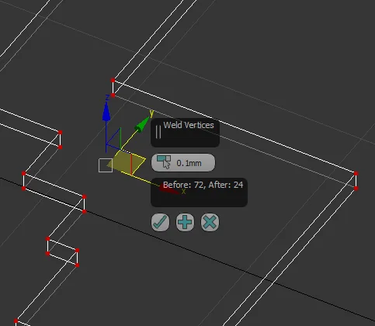The image size is (375, 326).
Task: Cancel the weld with the X button
Action: [210, 222]
